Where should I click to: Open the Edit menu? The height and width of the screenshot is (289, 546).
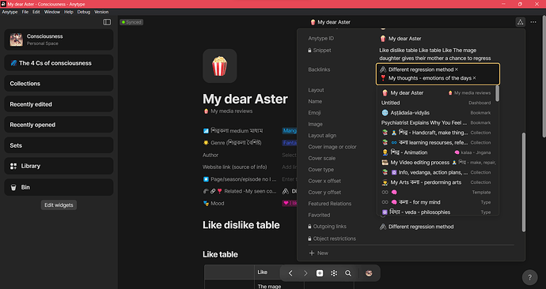point(36,12)
